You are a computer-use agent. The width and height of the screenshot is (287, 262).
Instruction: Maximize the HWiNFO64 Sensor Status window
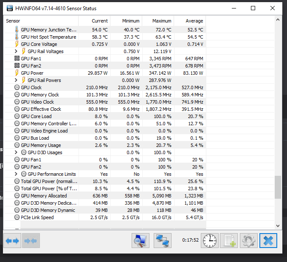click(x=253, y=8)
